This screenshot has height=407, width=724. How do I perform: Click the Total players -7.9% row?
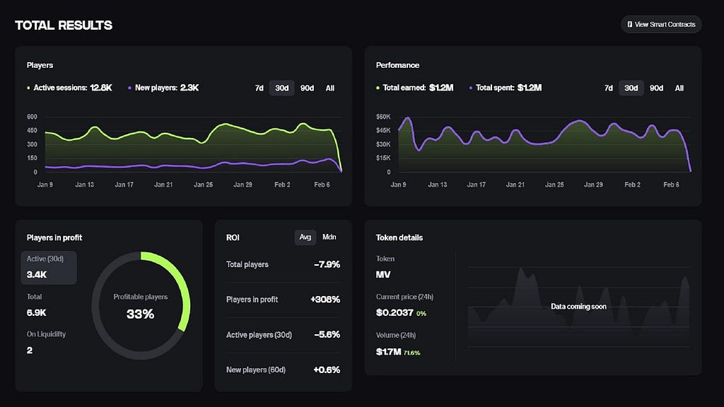click(283, 264)
